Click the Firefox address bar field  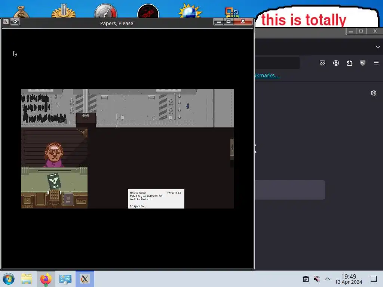coord(277,63)
